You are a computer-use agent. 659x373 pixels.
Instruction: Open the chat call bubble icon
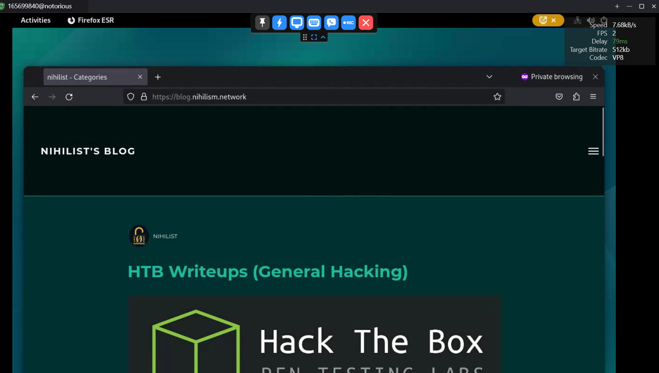coord(331,22)
